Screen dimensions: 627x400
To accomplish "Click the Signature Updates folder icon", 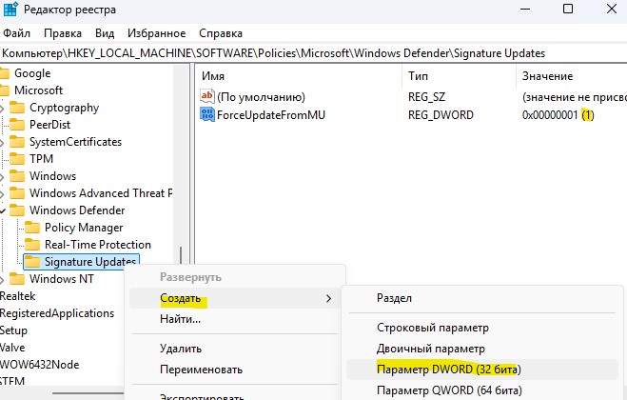I will pos(32,262).
